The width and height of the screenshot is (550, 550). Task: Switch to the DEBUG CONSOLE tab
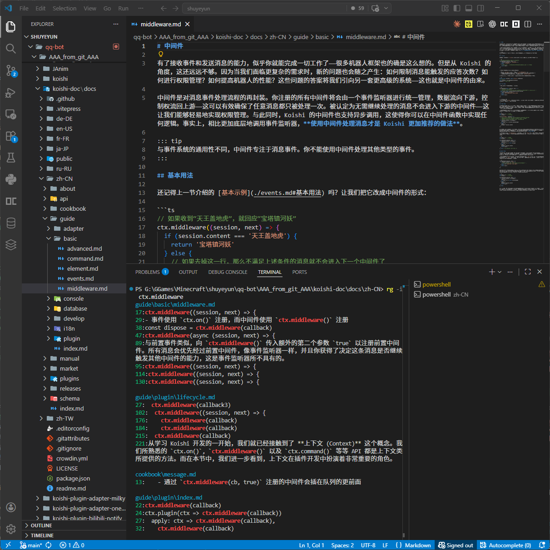[x=228, y=272]
